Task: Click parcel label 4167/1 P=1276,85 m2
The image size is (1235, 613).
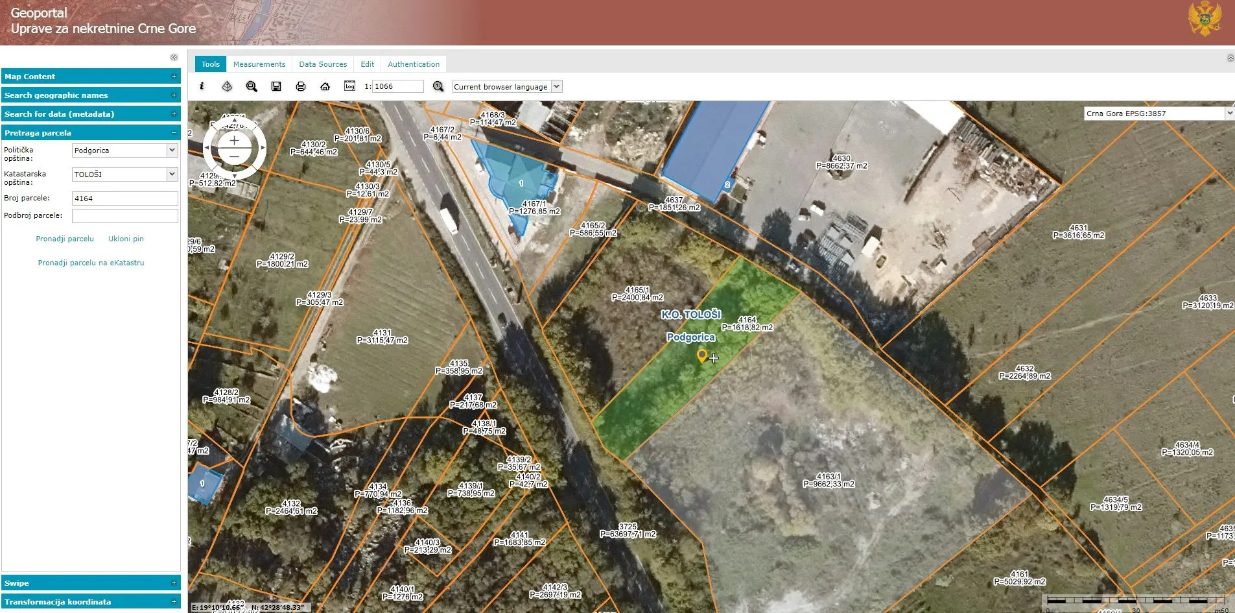Action: point(534,208)
